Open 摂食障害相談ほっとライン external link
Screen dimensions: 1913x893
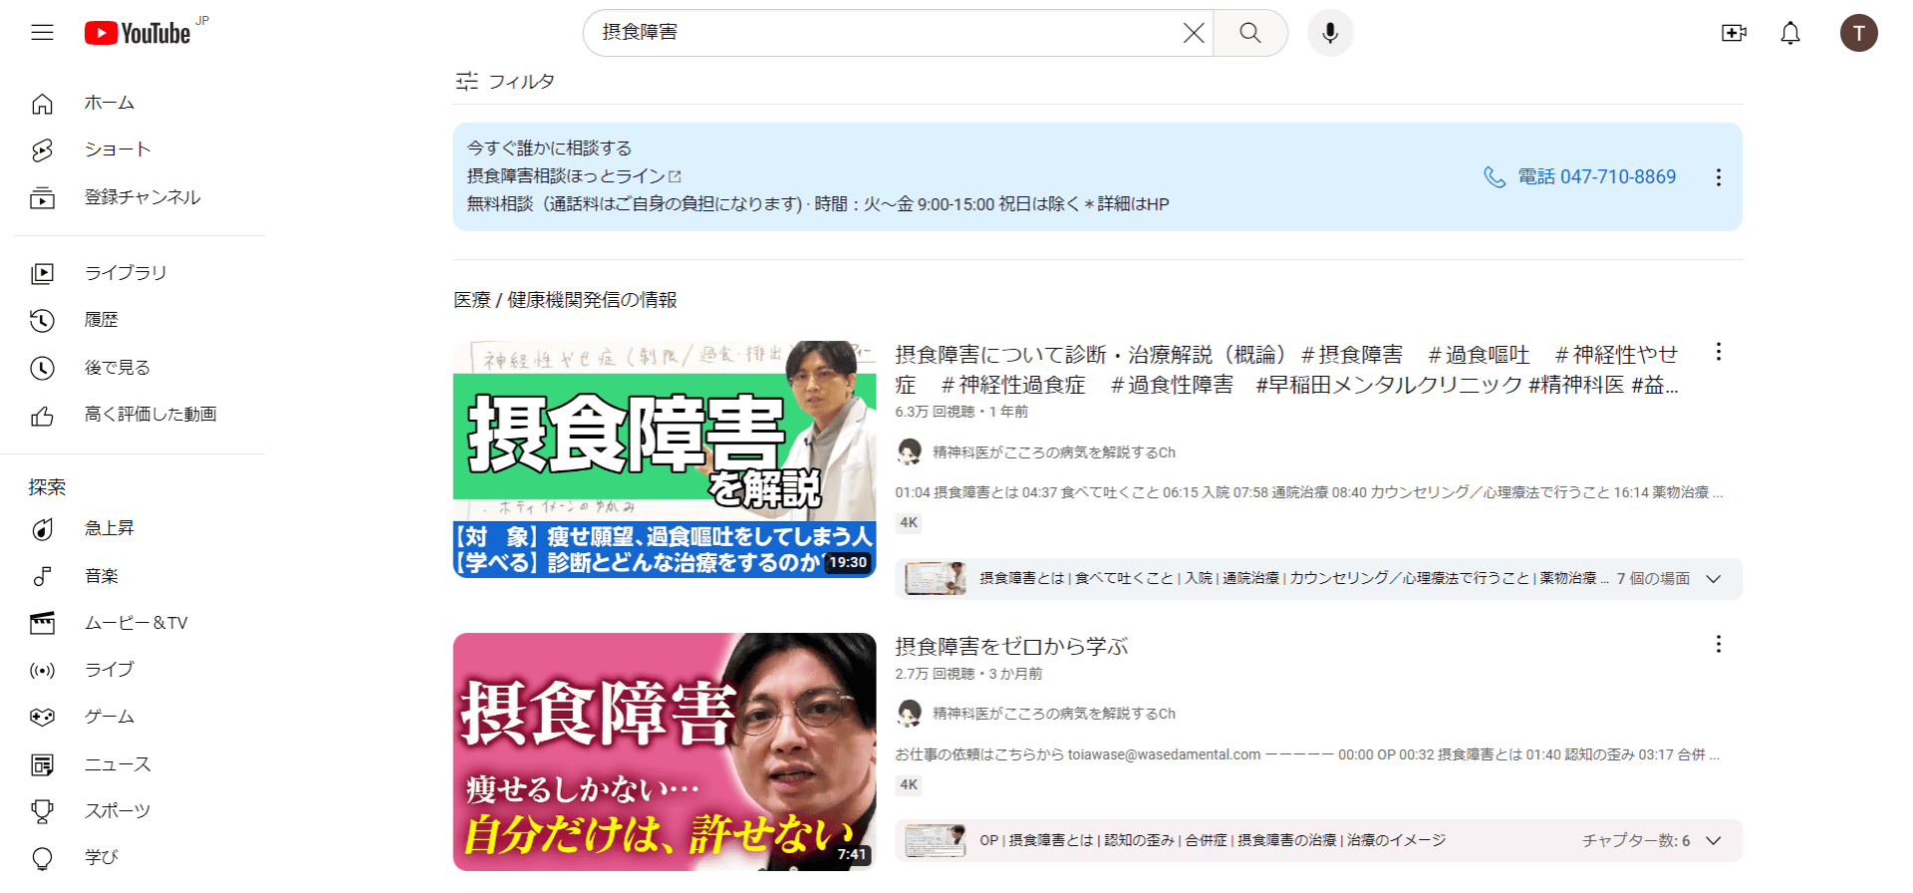(574, 176)
